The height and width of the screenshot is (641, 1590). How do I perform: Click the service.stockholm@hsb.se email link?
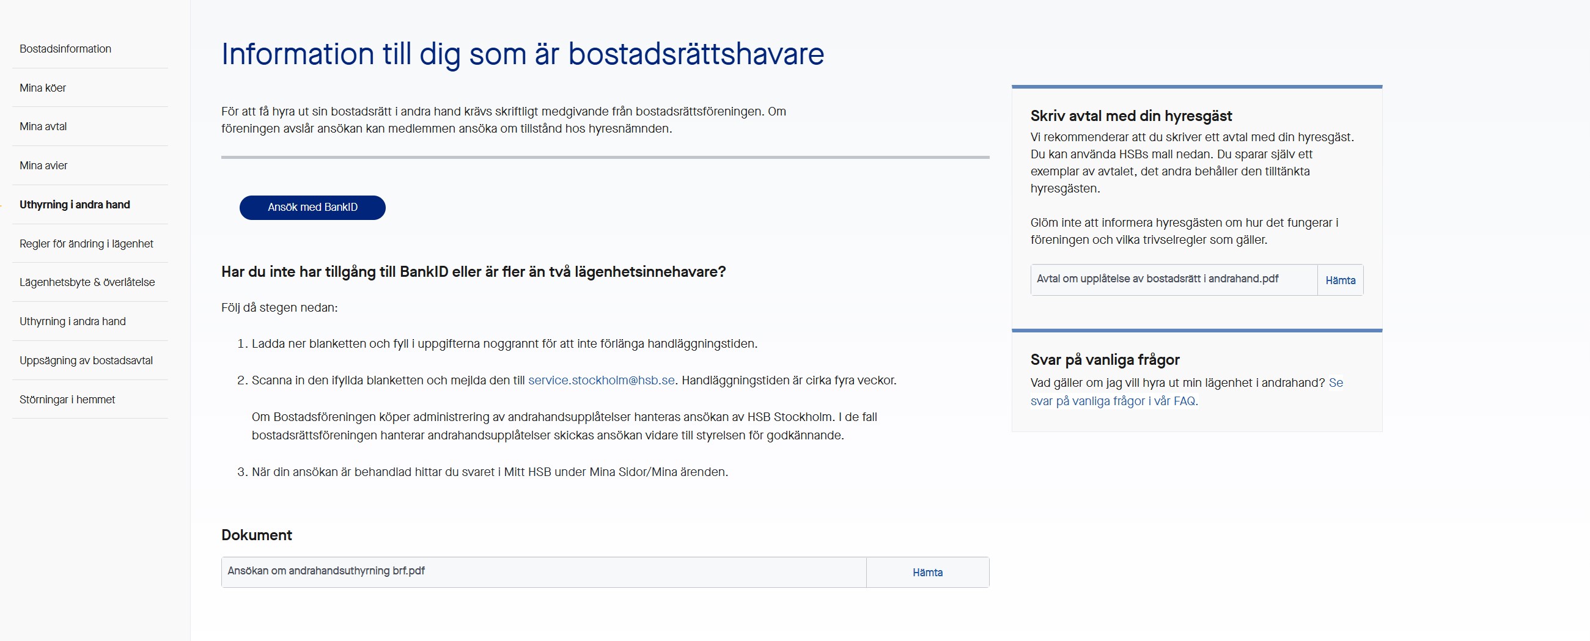tap(600, 380)
